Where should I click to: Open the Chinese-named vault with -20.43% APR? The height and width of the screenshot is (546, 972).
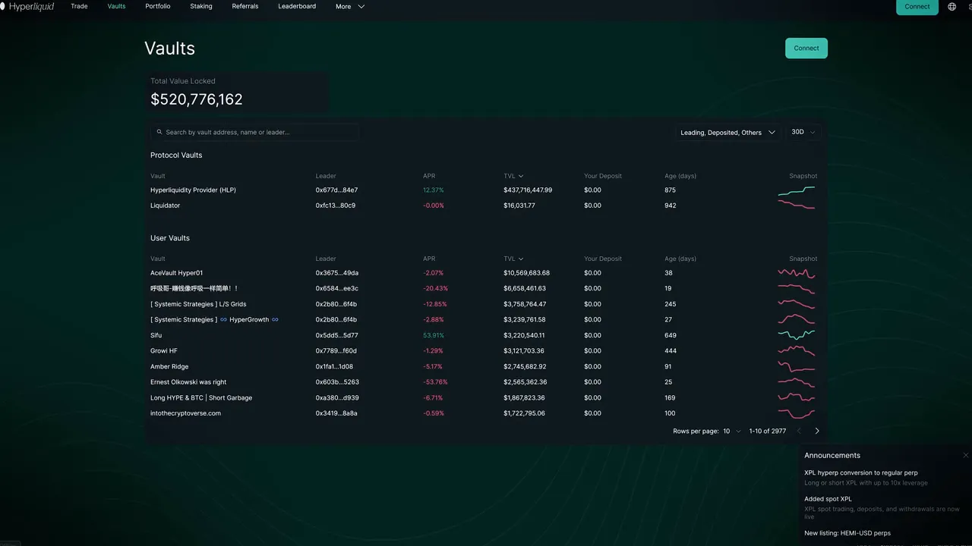[x=194, y=288]
